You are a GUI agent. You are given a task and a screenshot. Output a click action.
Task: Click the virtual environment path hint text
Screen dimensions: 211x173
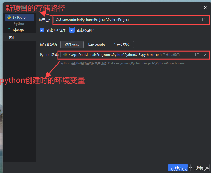[x=122, y=63]
